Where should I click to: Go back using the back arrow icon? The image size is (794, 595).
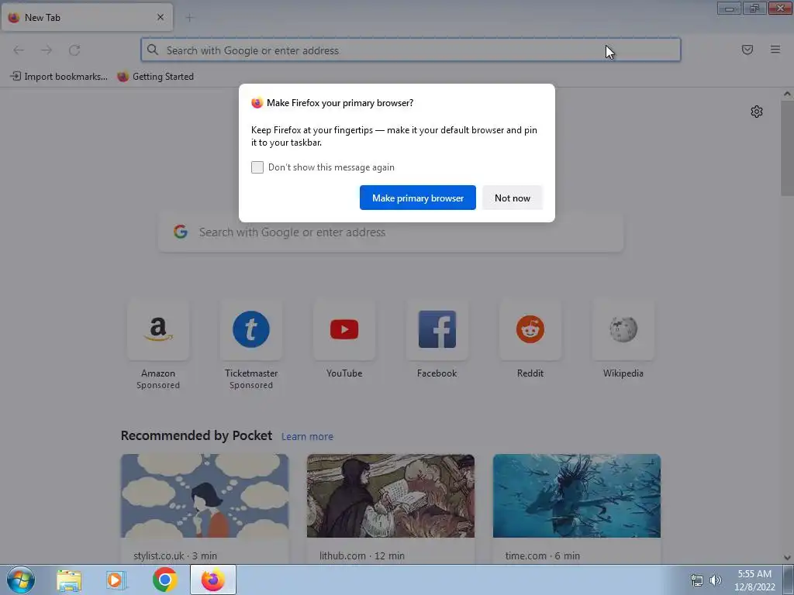pyautogui.click(x=19, y=50)
